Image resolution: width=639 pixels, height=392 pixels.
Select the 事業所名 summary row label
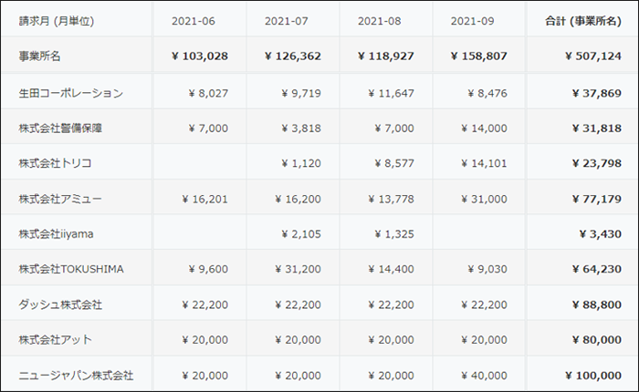(40, 57)
